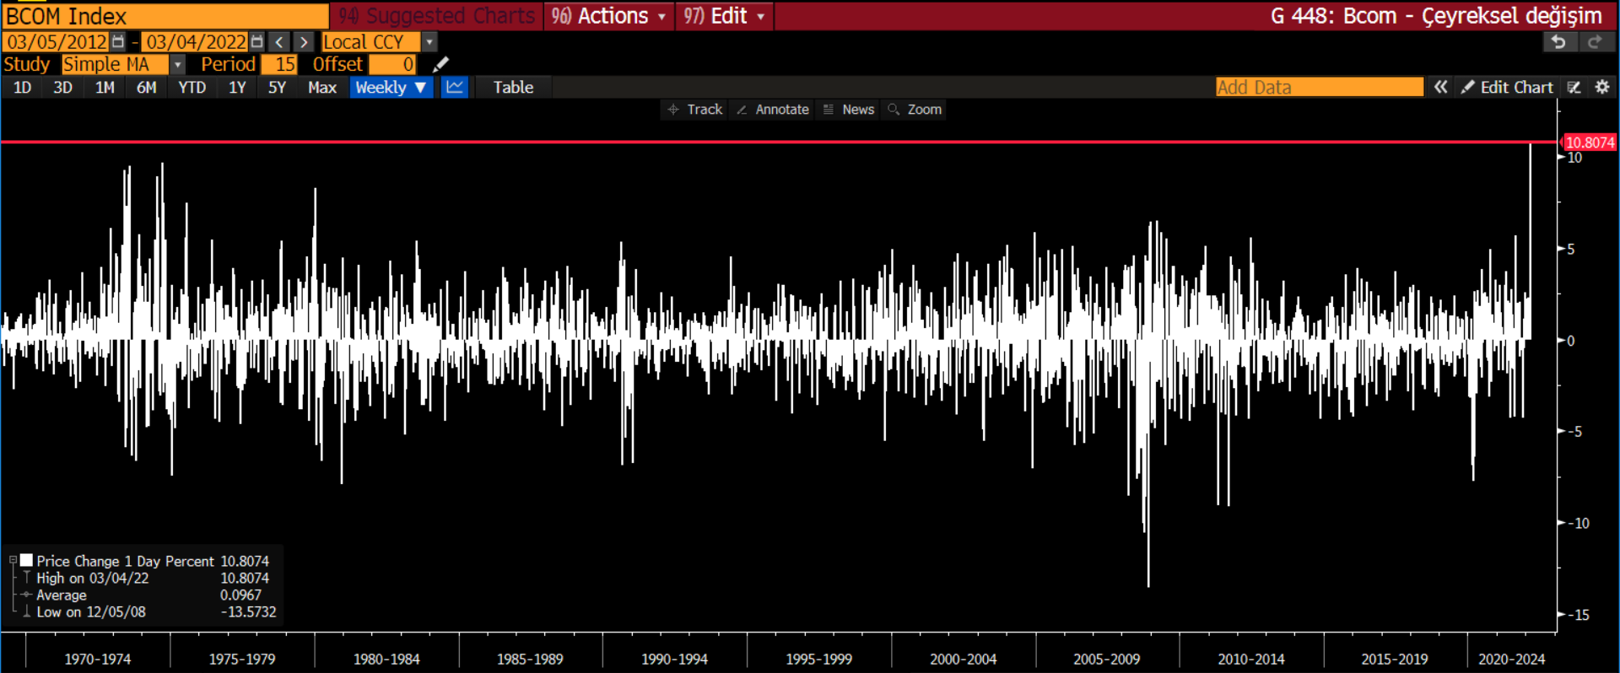Collapse the legend tree expander
The width and height of the screenshot is (1620, 673).
pos(13,560)
